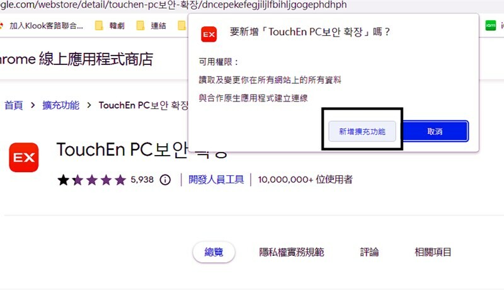This screenshot has height=290, width=504.
Task: Click the 首頁 breadcrumb link
Action: coord(14,105)
